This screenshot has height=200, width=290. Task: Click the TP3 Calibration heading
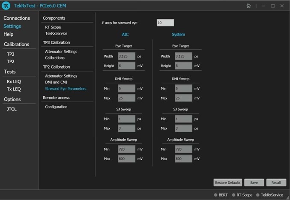point(57,42)
